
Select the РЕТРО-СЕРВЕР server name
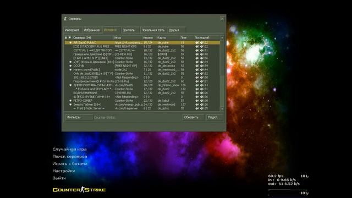coord(83,101)
